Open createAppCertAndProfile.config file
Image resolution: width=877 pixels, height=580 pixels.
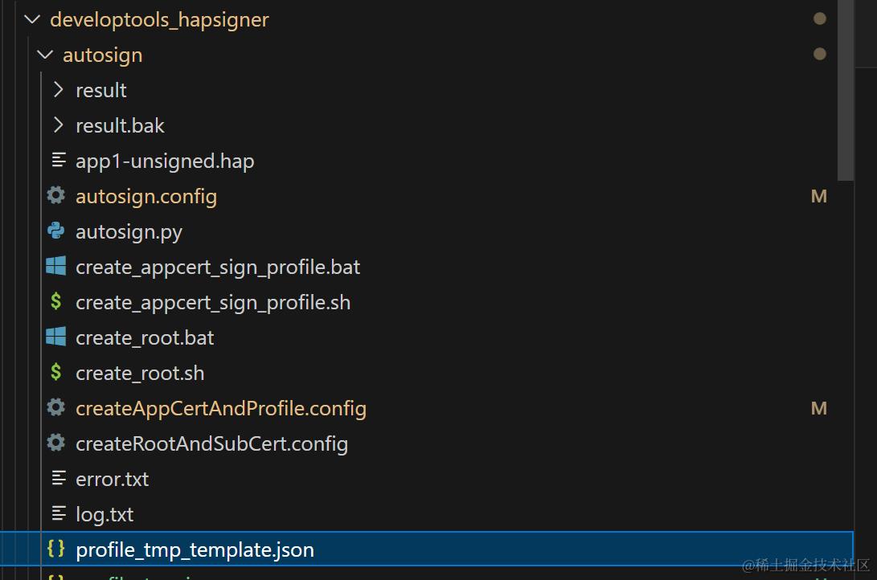tap(221, 409)
